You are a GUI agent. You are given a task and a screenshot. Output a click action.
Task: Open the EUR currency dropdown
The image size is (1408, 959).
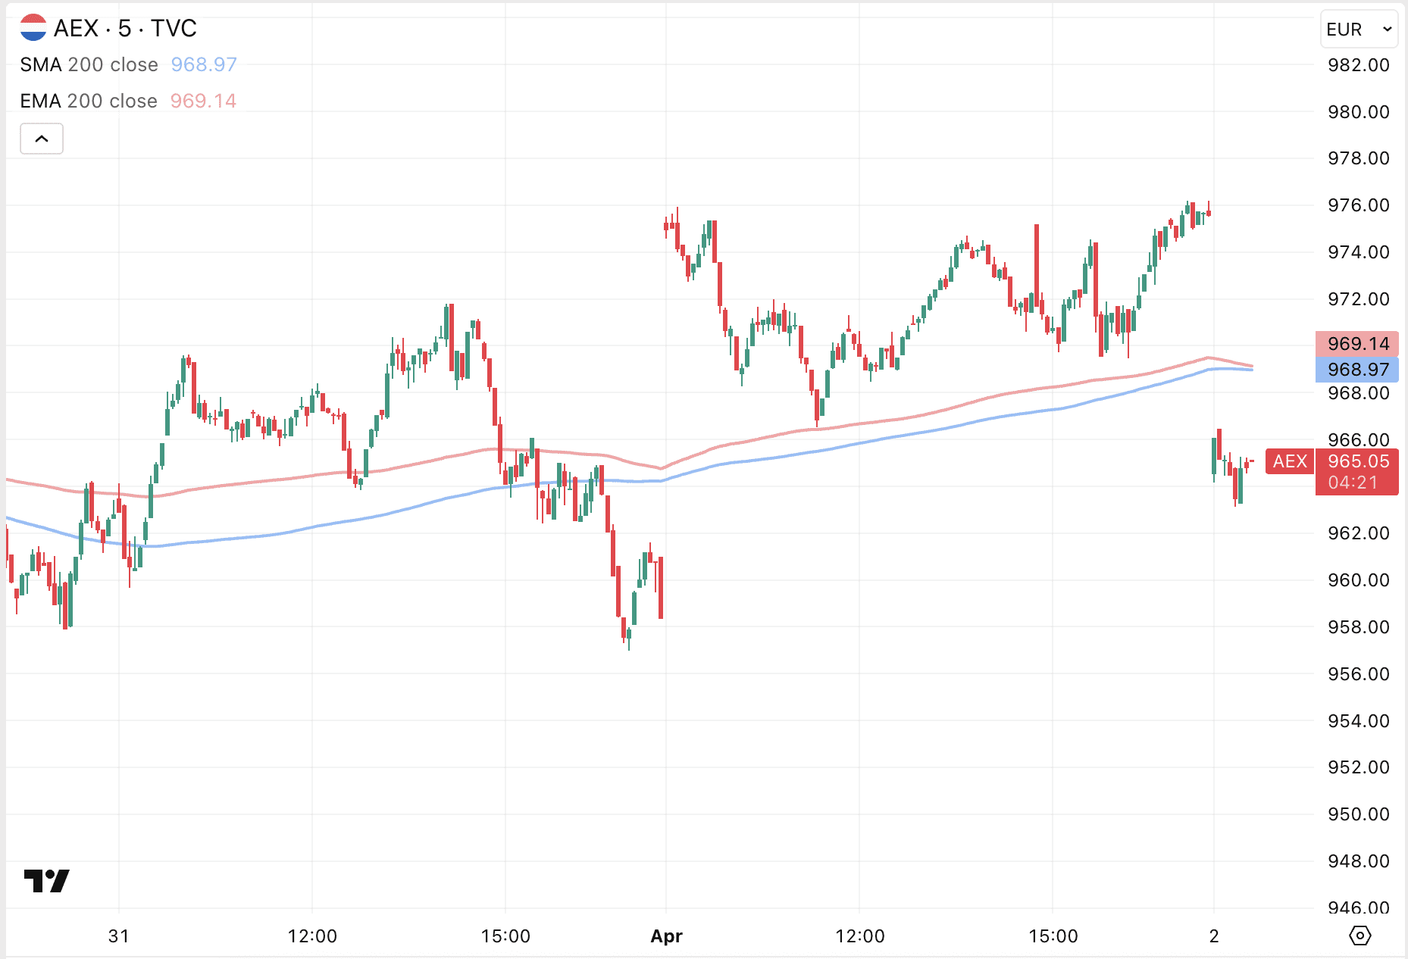point(1359,30)
